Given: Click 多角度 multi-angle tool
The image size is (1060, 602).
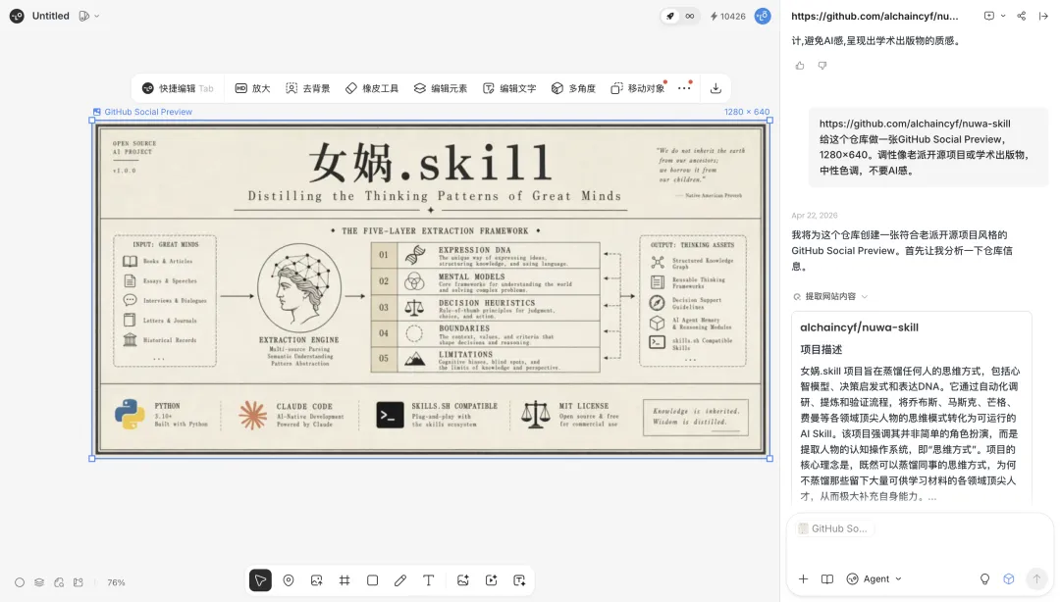Looking at the screenshot, I should pyautogui.click(x=573, y=88).
